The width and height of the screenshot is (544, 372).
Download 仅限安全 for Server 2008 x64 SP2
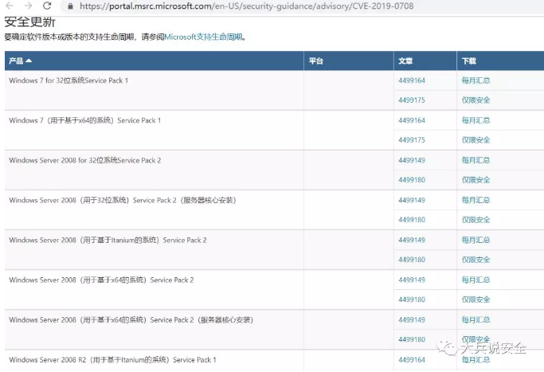tap(476, 300)
